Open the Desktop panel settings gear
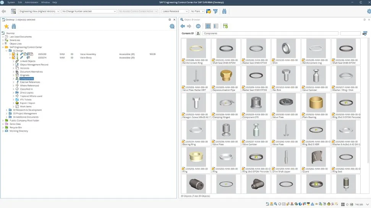The height and width of the screenshot is (208, 371). [x=172, y=26]
